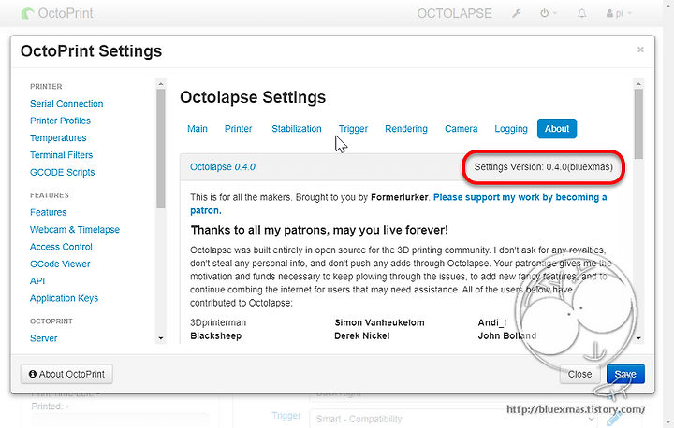The height and width of the screenshot is (428, 674).
Task: Open the power system menu icon
Action: [548, 13]
